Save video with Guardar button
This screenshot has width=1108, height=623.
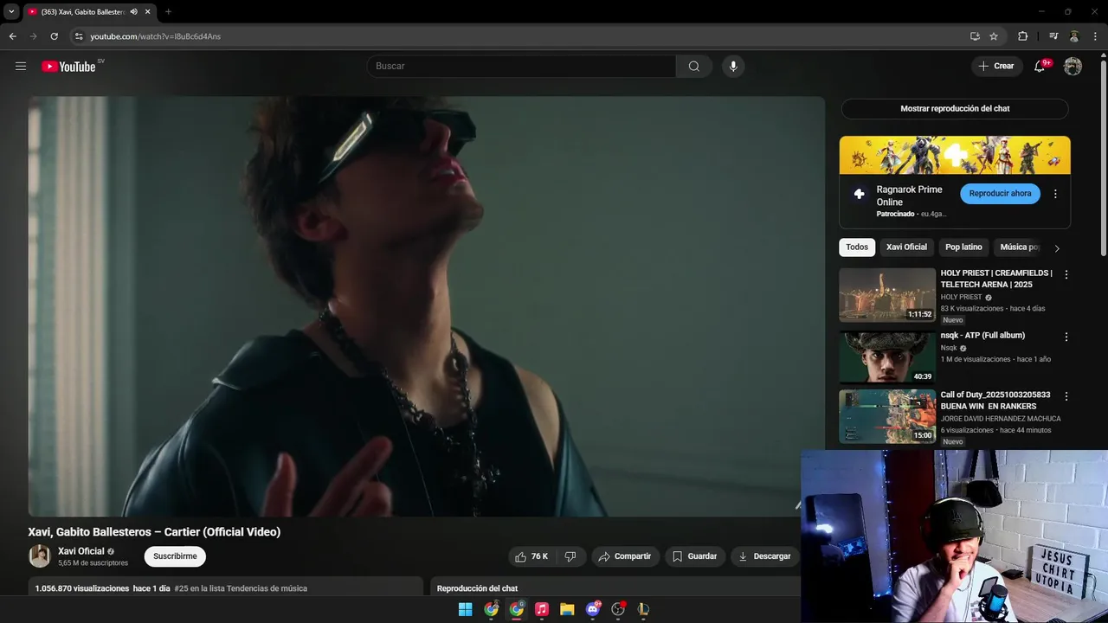(695, 556)
